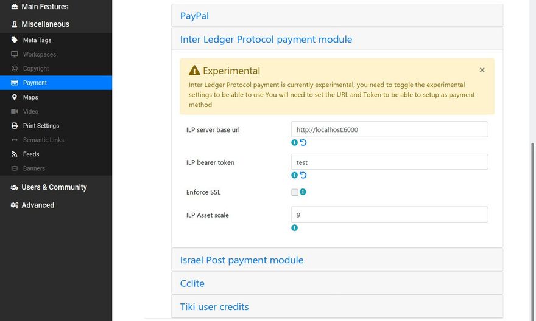
Task: Click the reset icon under ILP server base url
Action: pyautogui.click(x=303, y=142)
